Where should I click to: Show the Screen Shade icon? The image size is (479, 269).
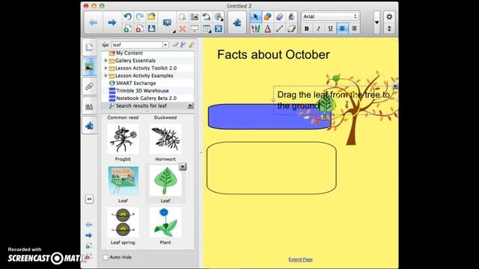[195, 28]
